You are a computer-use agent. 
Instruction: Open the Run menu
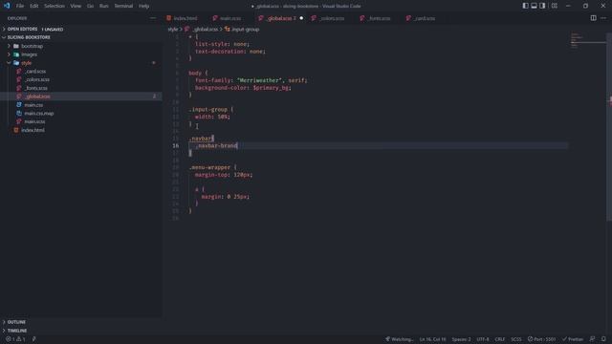(104, 6)
